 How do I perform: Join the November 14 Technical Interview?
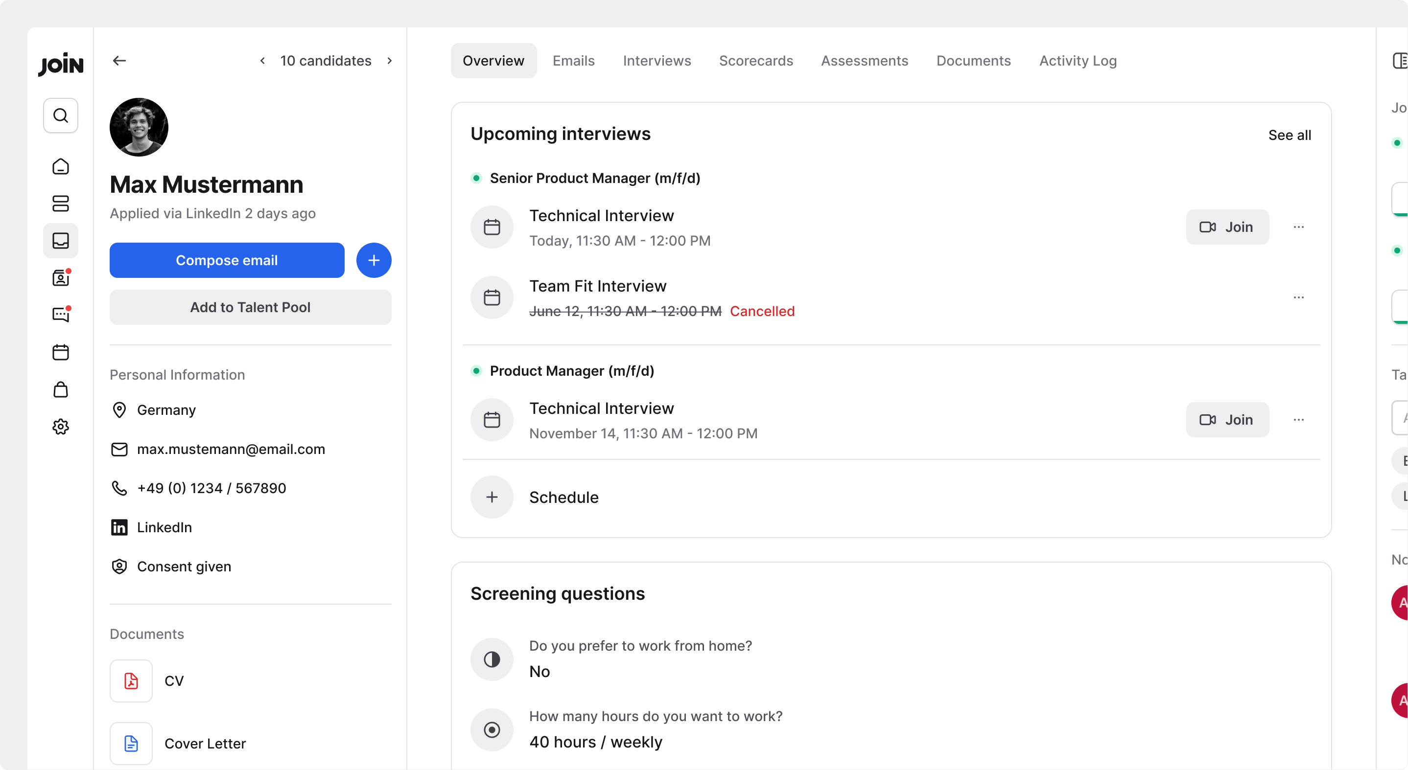point(1227,420)
